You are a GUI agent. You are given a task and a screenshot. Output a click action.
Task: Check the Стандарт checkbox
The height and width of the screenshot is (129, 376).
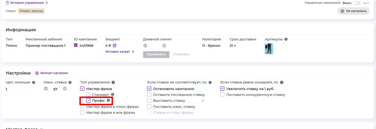click(88, 95)
